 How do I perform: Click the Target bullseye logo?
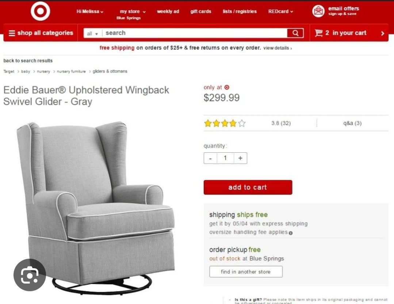(41, 11)
